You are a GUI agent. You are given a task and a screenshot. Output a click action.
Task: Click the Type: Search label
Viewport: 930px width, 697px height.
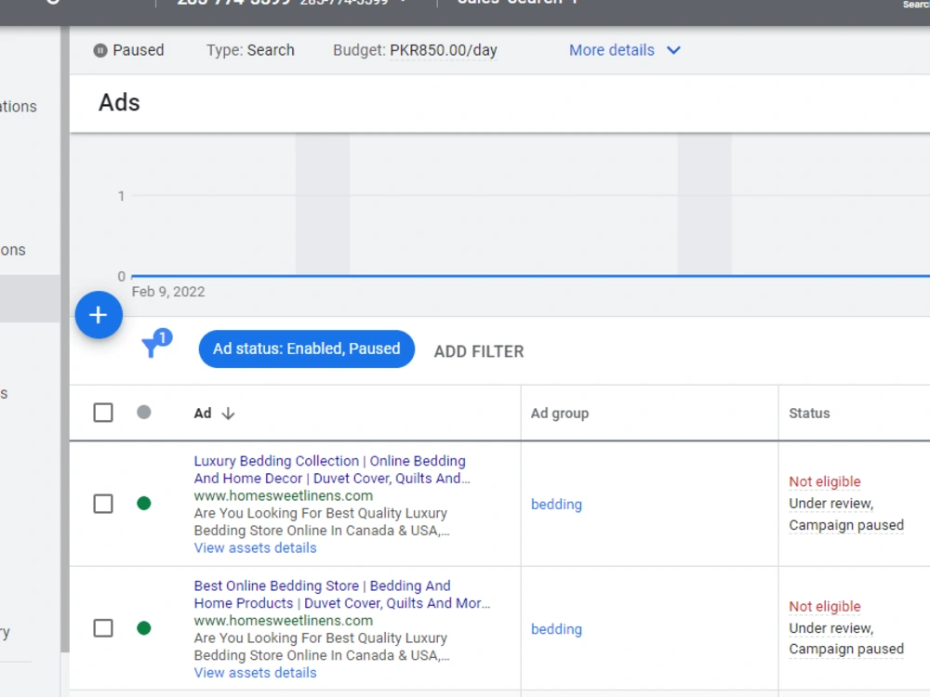click(250, 50)
